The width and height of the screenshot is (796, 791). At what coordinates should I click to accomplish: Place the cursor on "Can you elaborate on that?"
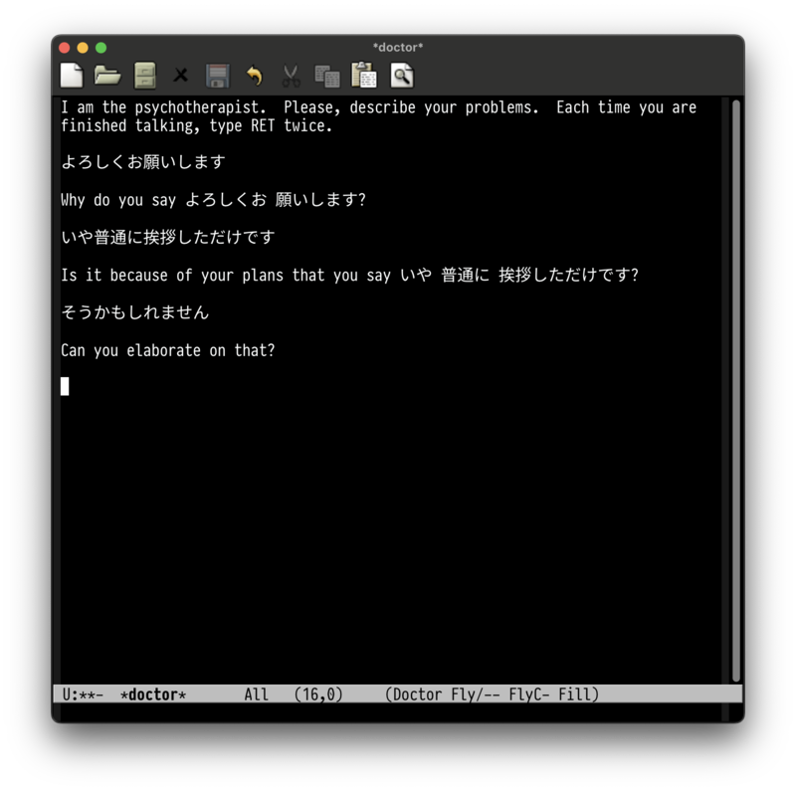click(167, 350)
